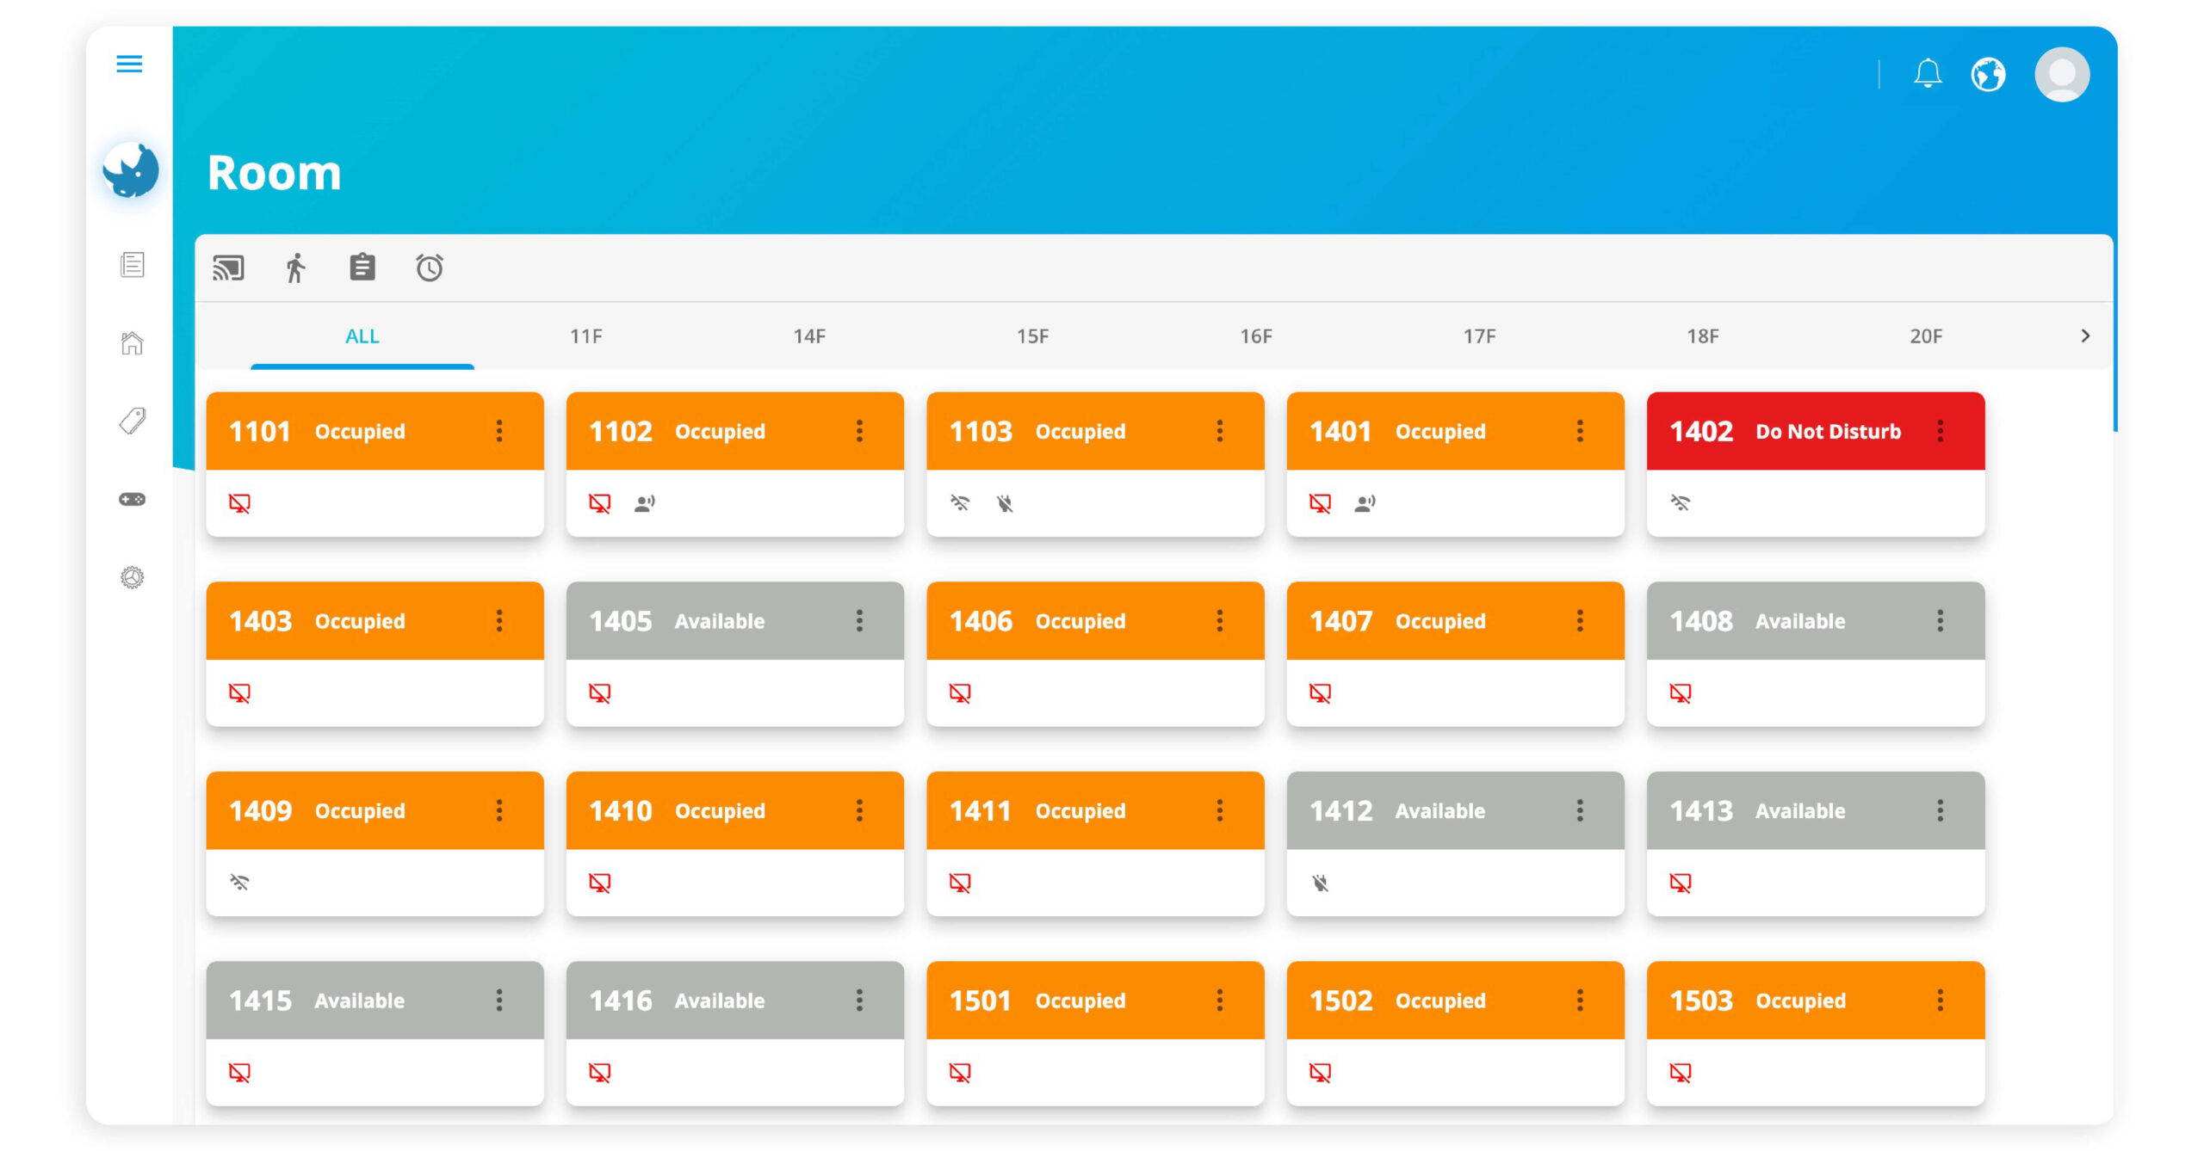Open the hamburger menu

(x=129, y=64)
